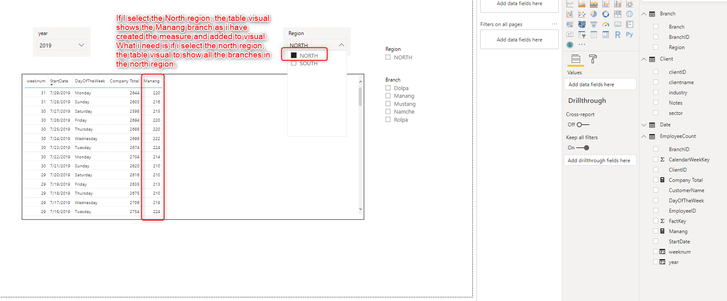Toggle Keep all filters switch
Screen dimensions: 727x301
tap(583, 148)
